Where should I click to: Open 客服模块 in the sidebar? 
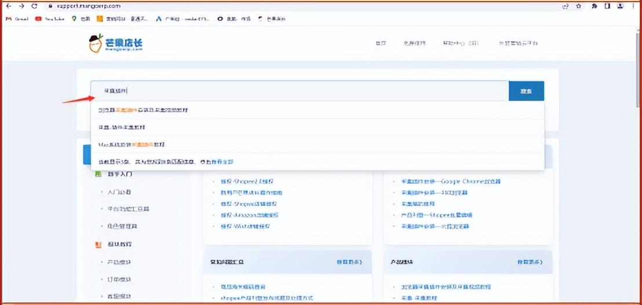119,296
